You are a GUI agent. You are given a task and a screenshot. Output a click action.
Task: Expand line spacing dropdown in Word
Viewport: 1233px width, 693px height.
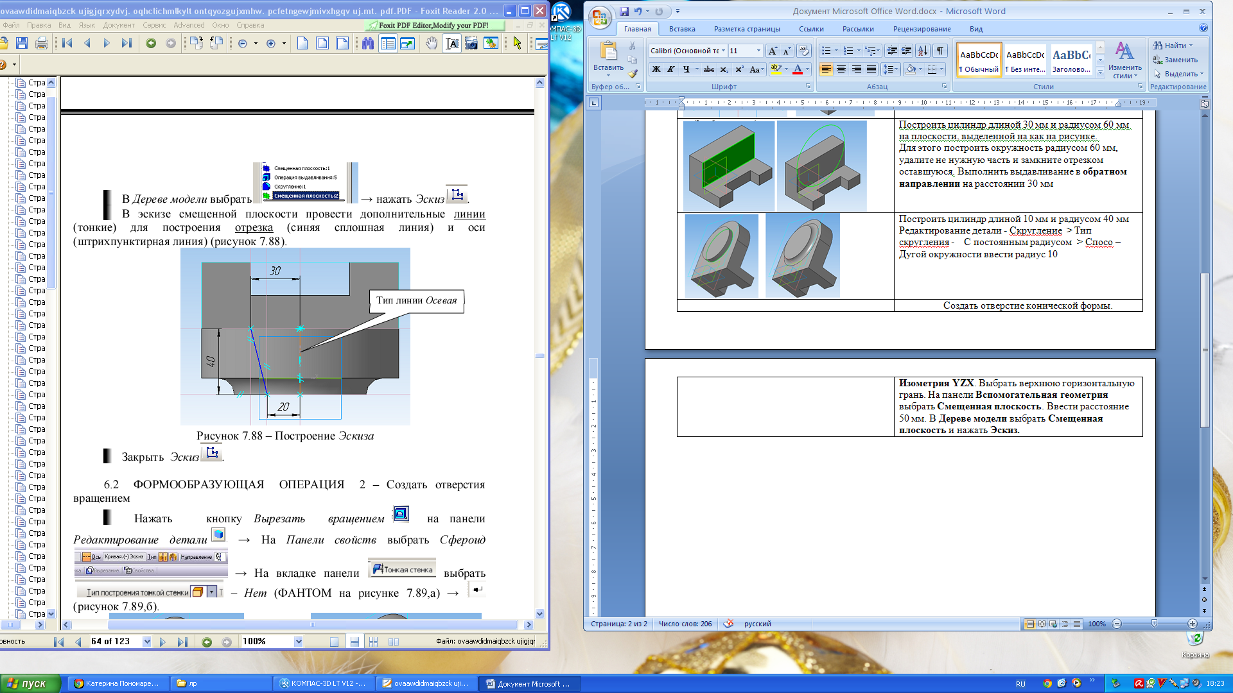pyautogui.click(x=896, y=69)
